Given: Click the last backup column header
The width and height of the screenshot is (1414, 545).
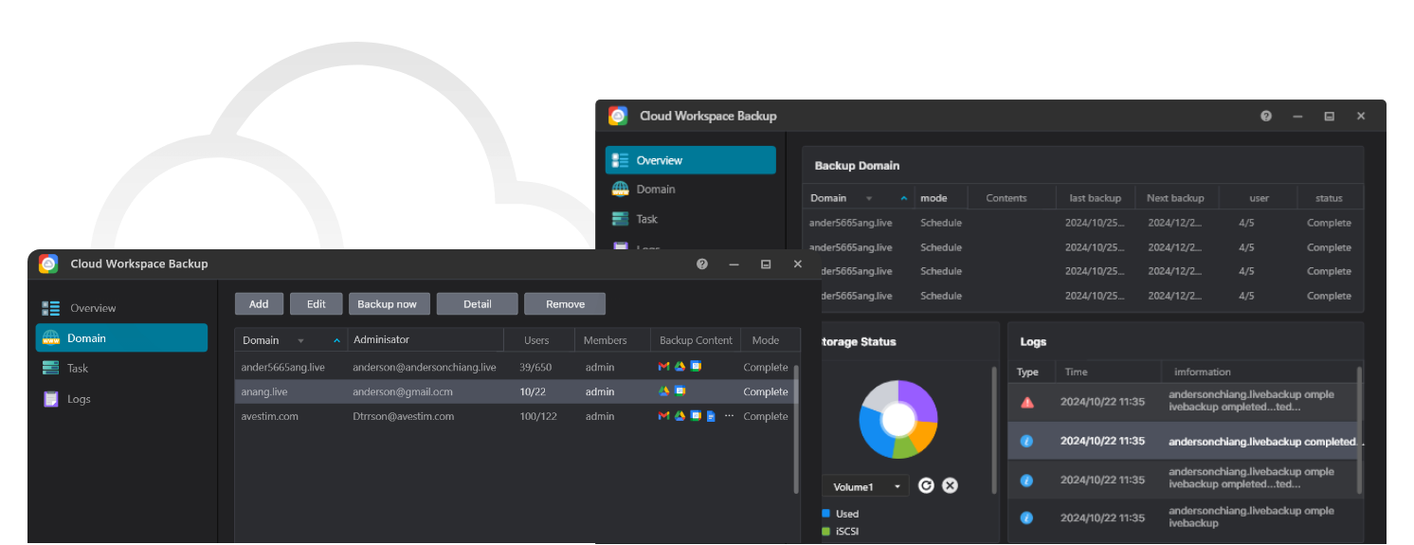Looking at the screenshot, I should tap(1096, 198).
